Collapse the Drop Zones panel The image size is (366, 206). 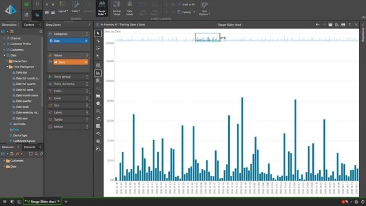pos(89,25)
